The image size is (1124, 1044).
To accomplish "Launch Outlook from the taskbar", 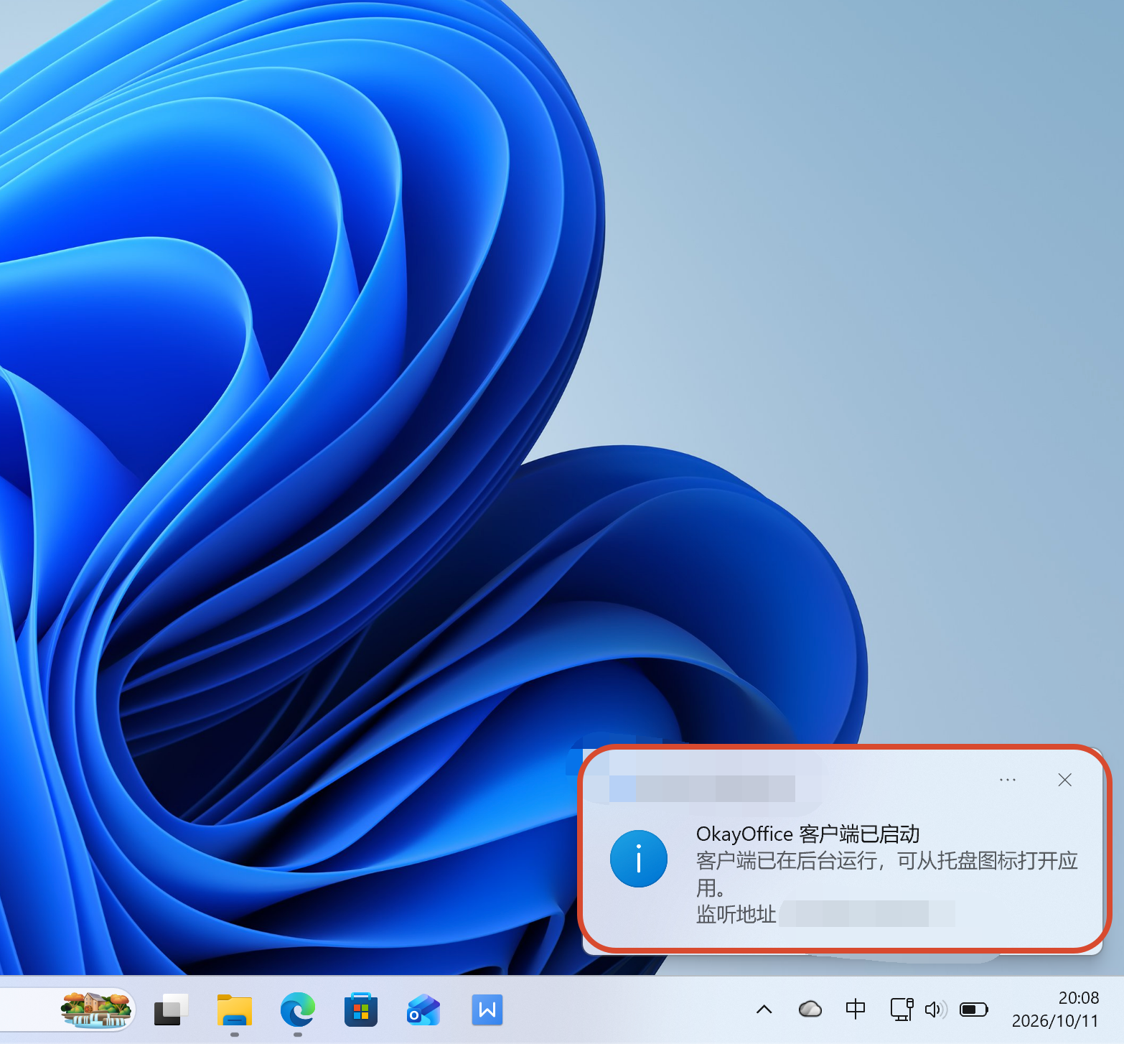I will coord(423,1010).
